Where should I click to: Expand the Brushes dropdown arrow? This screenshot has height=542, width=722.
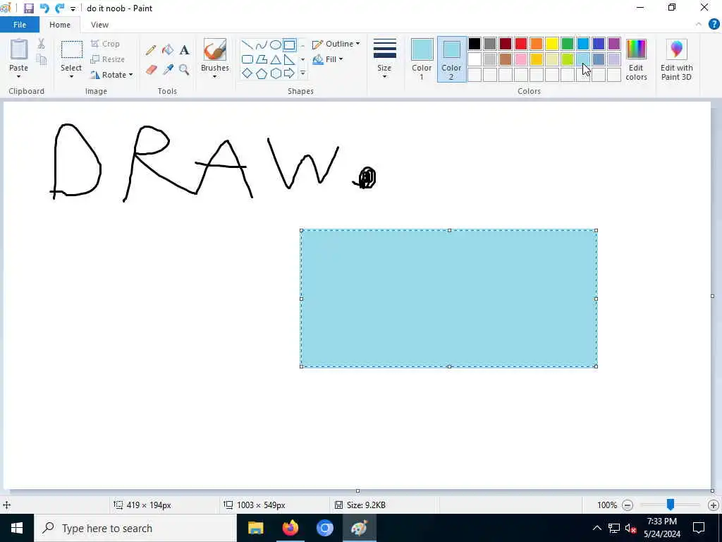[214, 76]
